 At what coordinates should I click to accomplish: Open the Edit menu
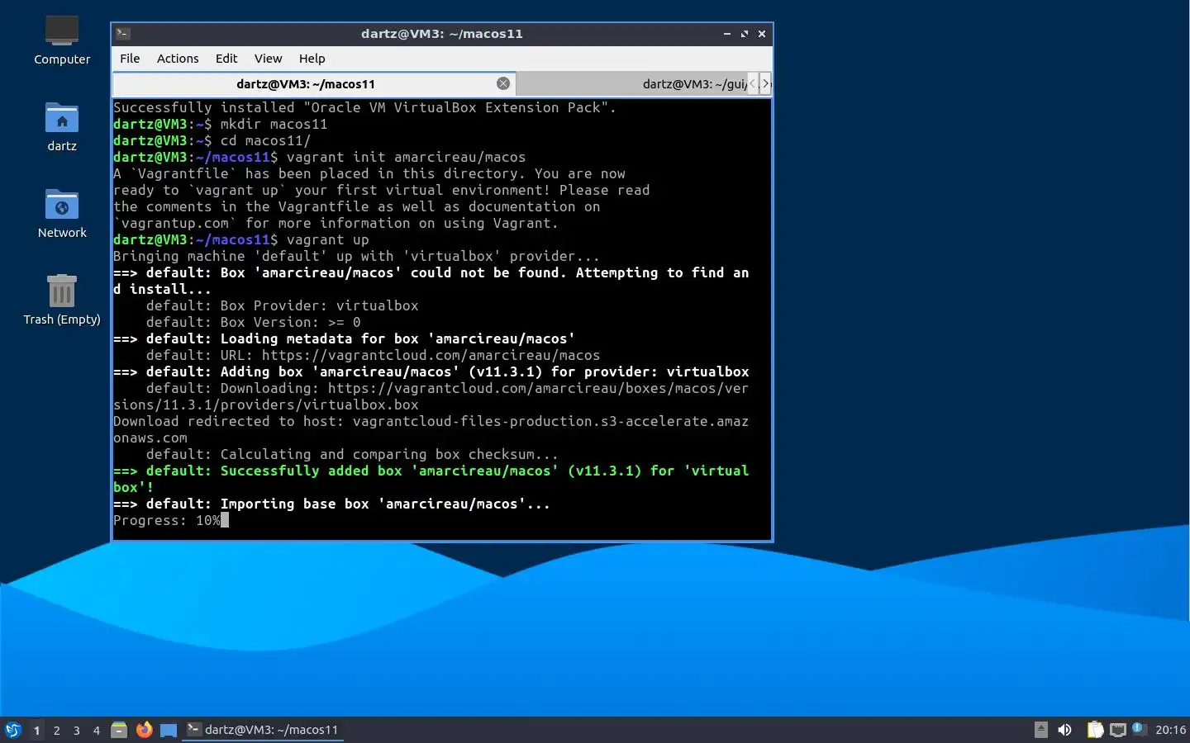pyautogui.click(x=226, y=59)
